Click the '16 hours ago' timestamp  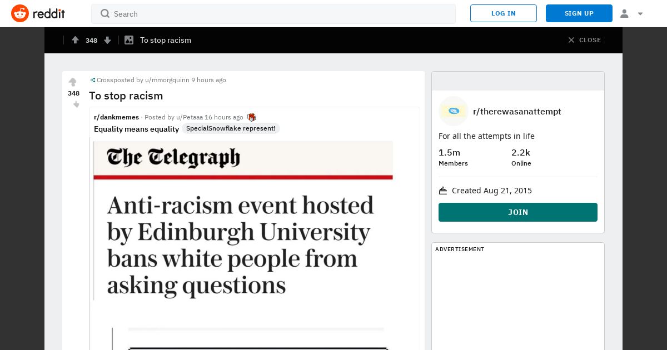224,117
